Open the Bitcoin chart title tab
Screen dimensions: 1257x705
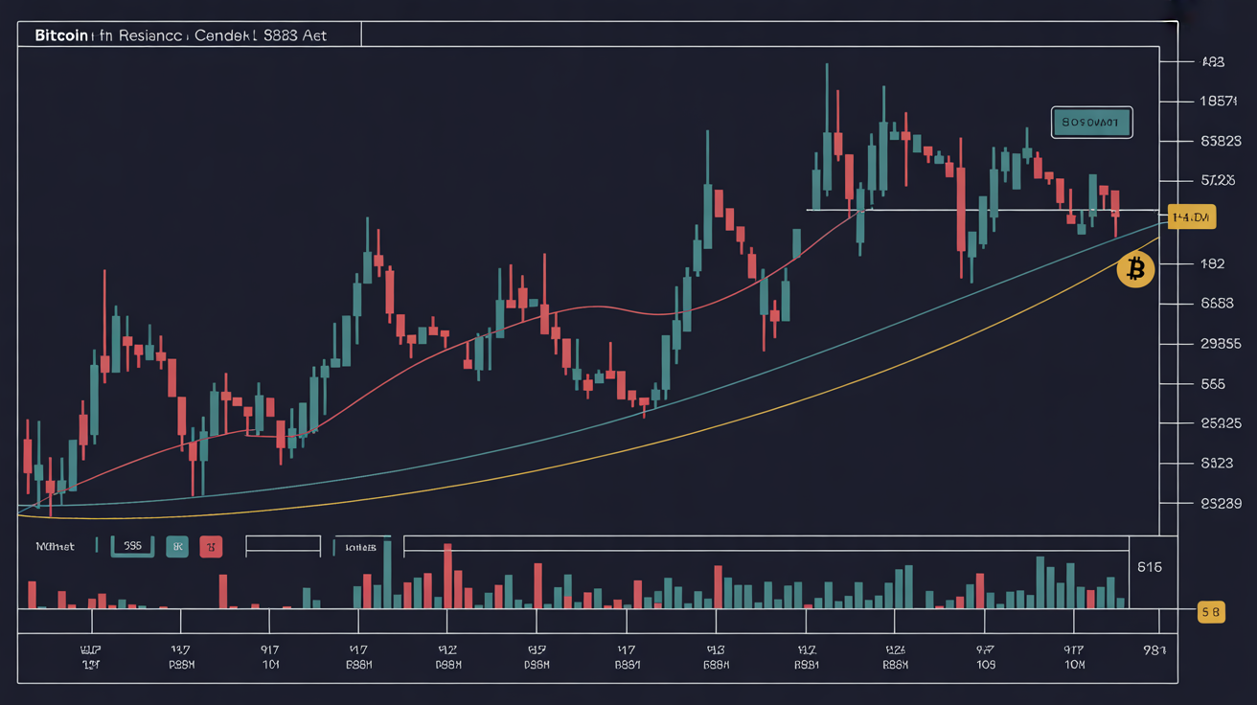tap(190, 34)
